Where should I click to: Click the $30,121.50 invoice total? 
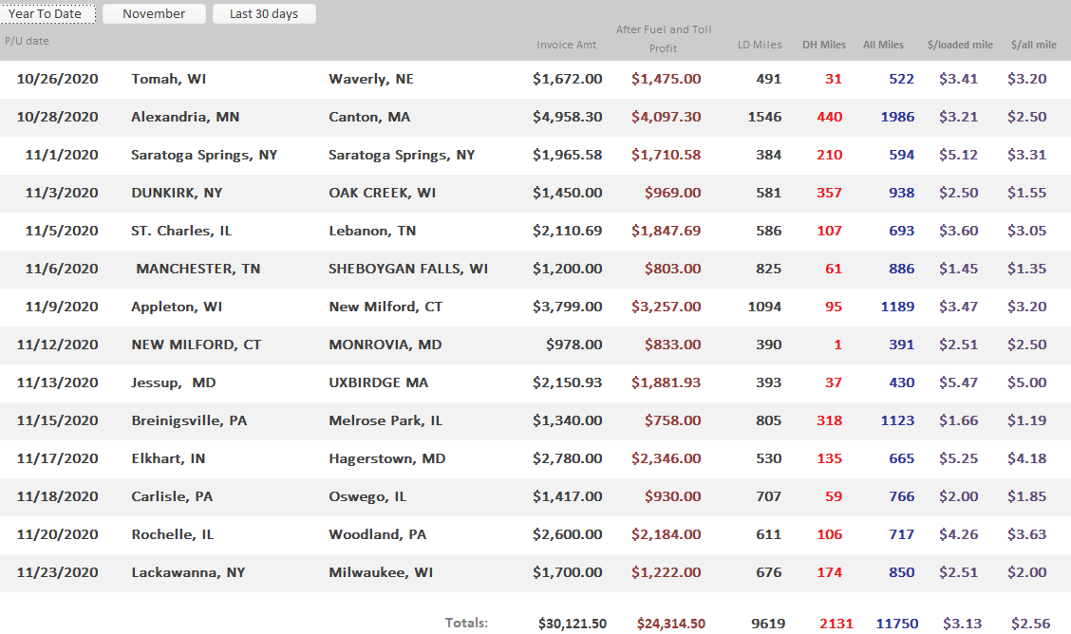pos(573,624)
